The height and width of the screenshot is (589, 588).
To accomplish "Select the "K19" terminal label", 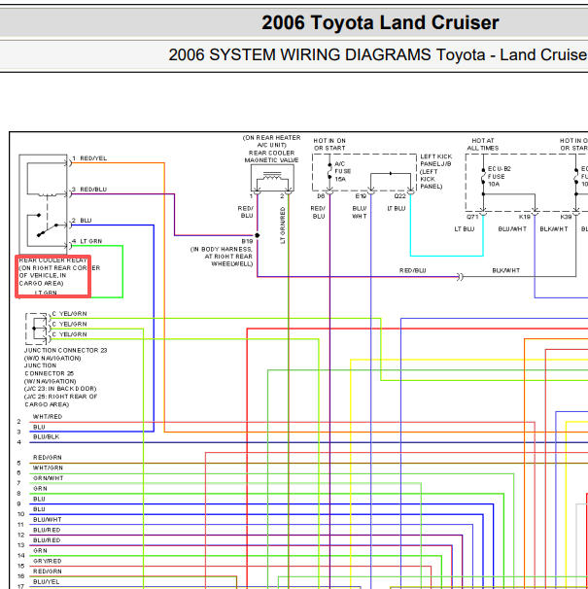I will coord(525,217).
